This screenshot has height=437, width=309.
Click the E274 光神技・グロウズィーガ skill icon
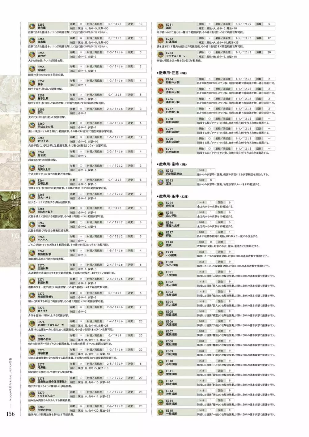[32, 323]
